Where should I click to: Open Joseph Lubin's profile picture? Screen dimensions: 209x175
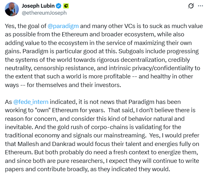click(x=12, y=9)
